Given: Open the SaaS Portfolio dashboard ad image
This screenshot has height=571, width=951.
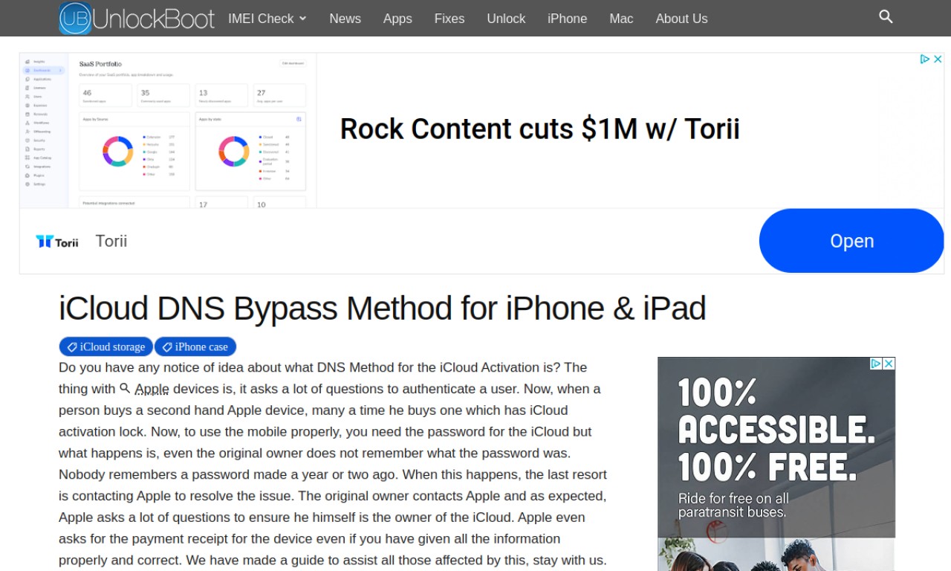Looking at the screenshot, I should (x=168, y=130).
